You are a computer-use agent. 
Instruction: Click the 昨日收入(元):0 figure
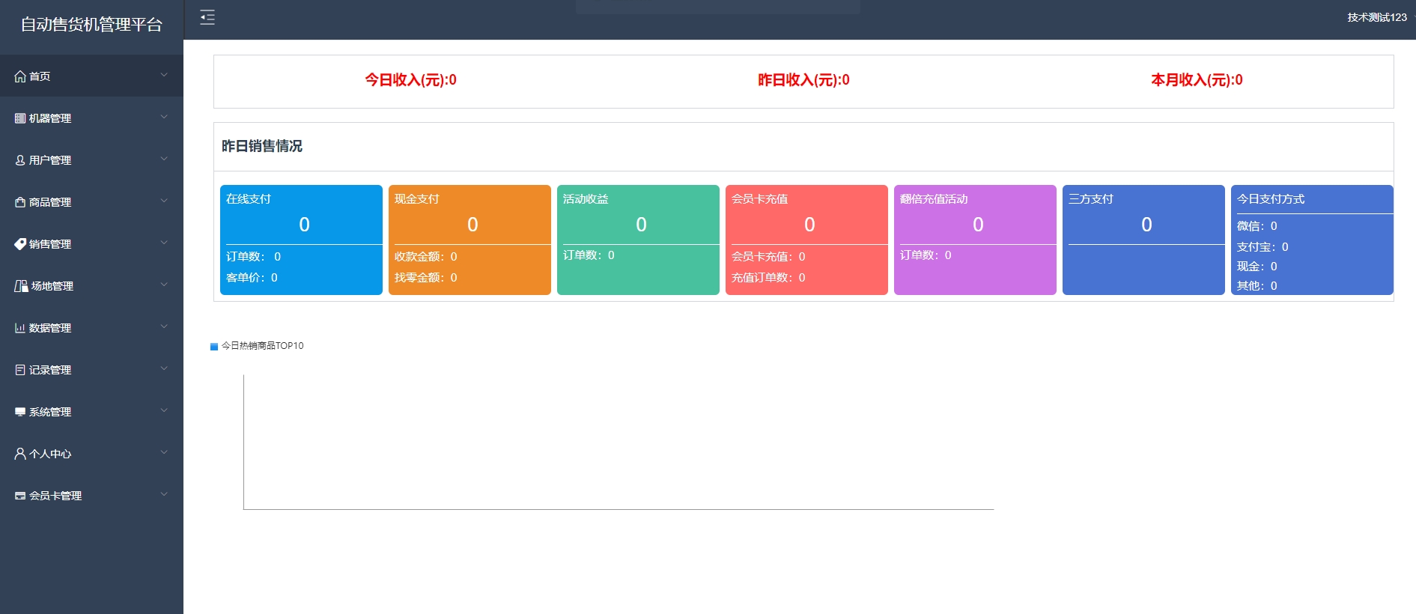tap(803, 80)
